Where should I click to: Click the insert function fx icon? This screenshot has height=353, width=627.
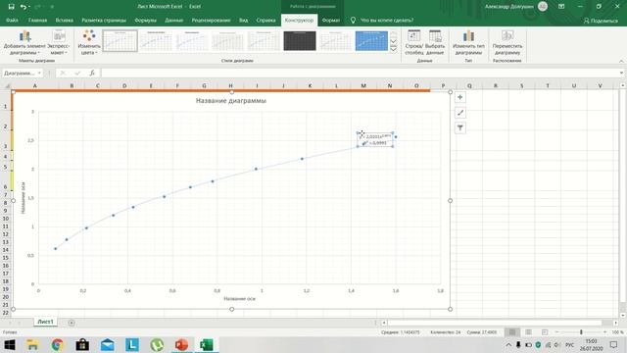[92, 73]
